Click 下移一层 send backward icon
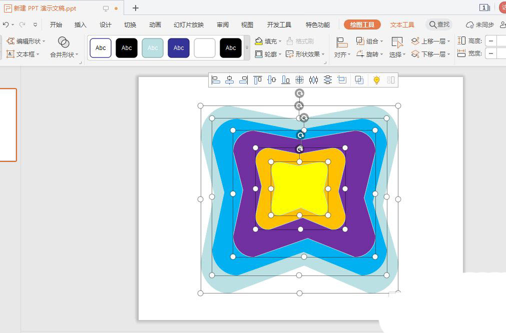The image size is (506, 333). pyautogui.click(x=415, y=54)
